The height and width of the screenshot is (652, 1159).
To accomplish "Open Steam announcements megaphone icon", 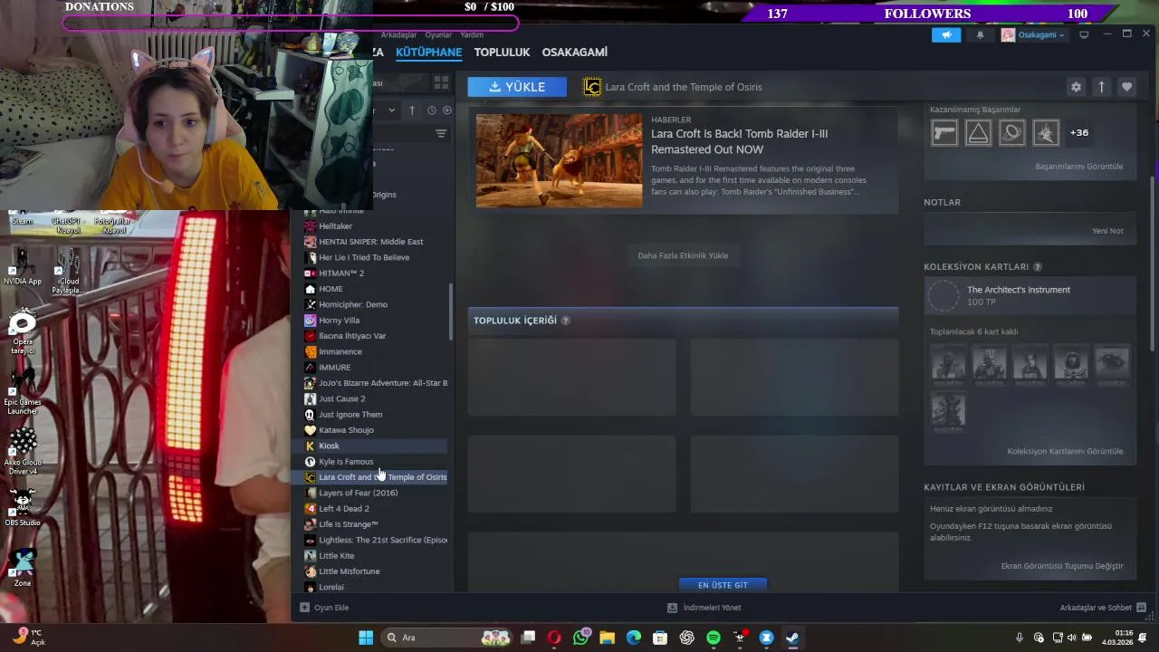I will [x=946, y=34].
